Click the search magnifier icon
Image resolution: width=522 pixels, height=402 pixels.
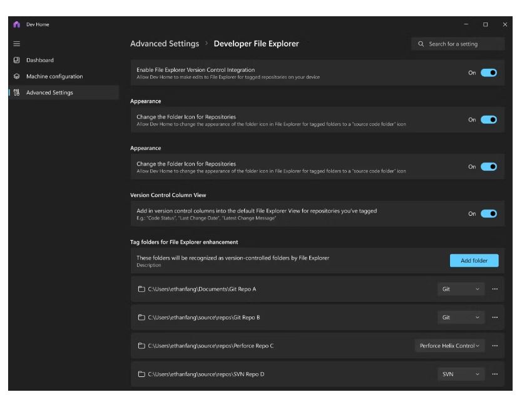coord(421,44)
